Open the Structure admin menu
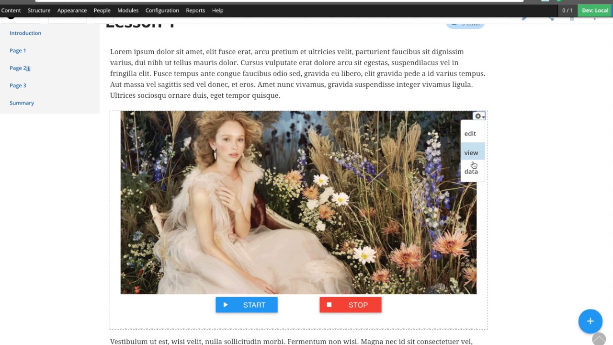613x345 pixels. pos(39,10)
